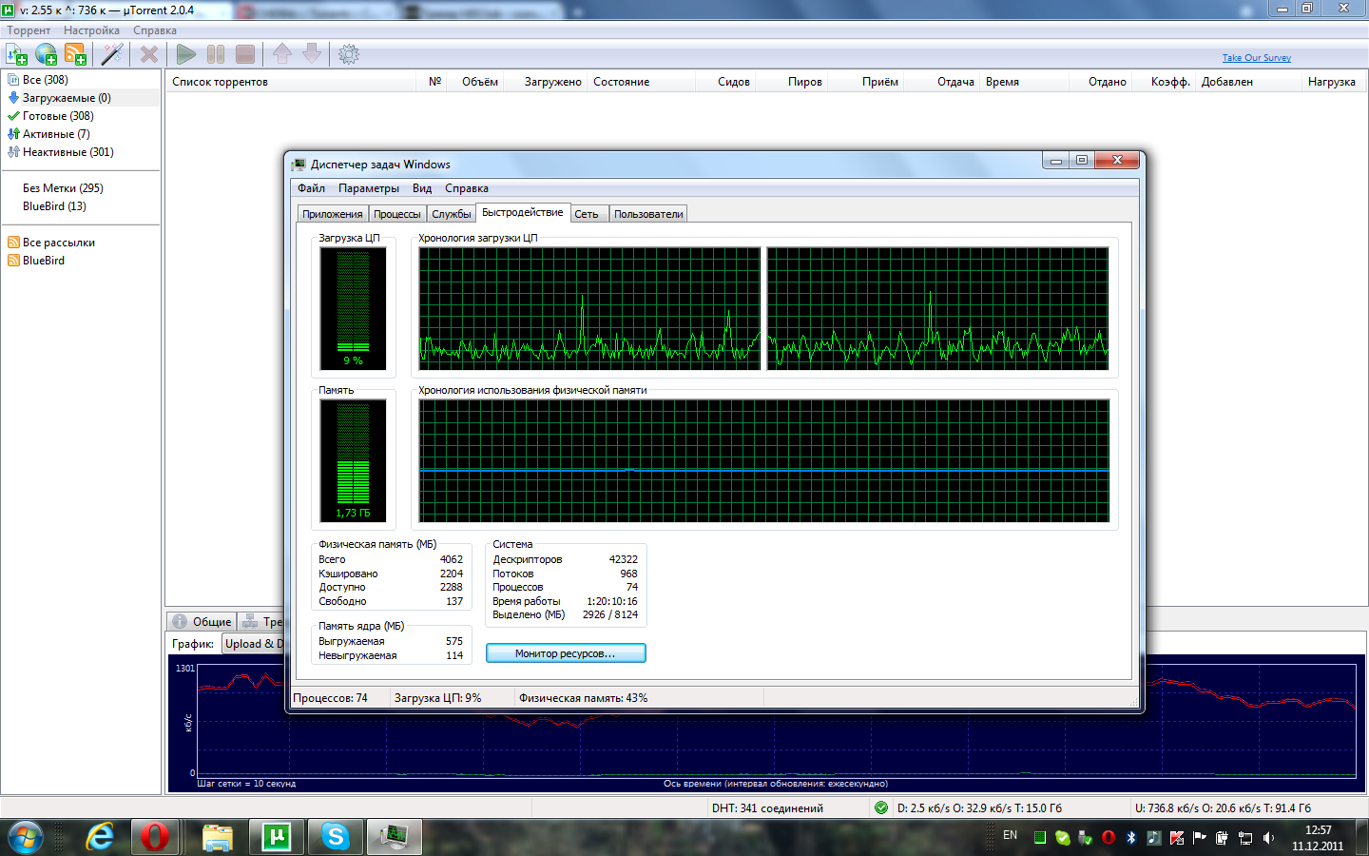
Task: Open uTorrent Preferences gear icon
Action: pyautogui.click(x=349, y=54)
